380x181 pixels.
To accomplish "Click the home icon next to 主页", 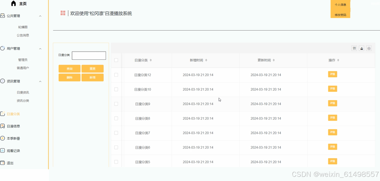I will coord(14,4).
